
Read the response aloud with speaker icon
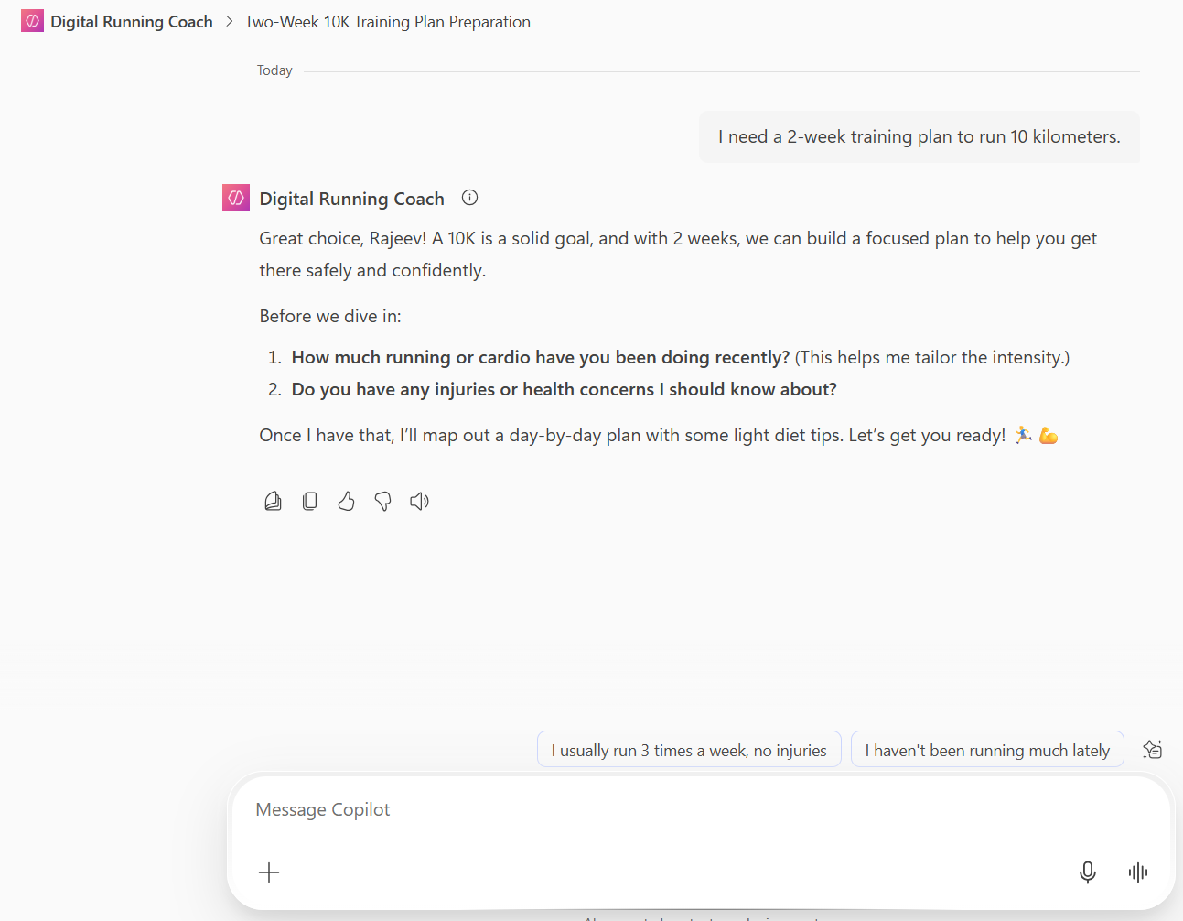[x=419, y=501]
